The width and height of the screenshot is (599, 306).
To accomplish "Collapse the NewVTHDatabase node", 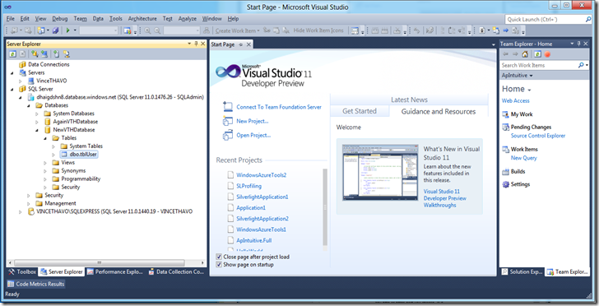I will [x=37, y=130].
